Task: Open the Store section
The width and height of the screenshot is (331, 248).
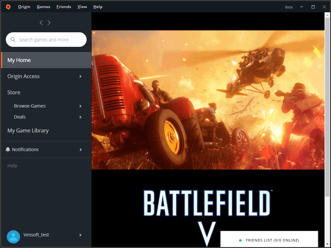Action: [x=14, y=92]
